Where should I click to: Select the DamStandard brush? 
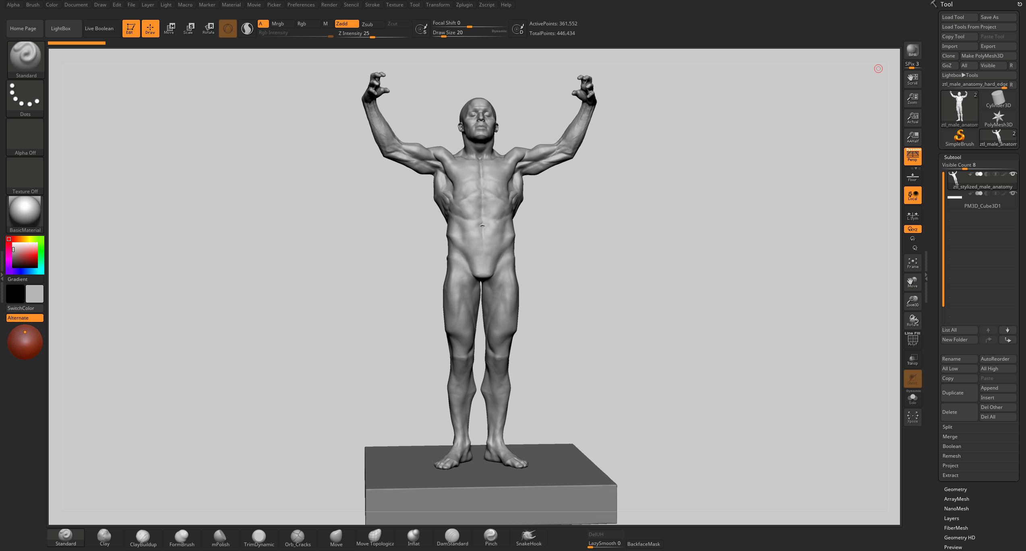(452, 538)
